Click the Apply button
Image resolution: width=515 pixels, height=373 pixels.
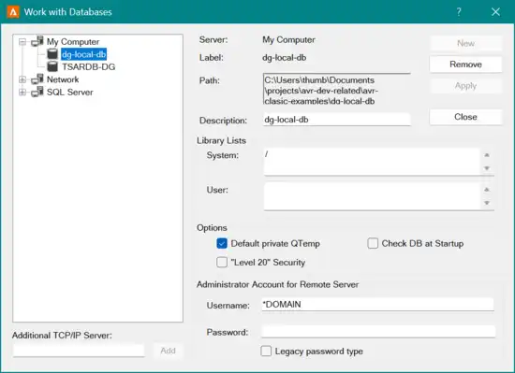465,86
